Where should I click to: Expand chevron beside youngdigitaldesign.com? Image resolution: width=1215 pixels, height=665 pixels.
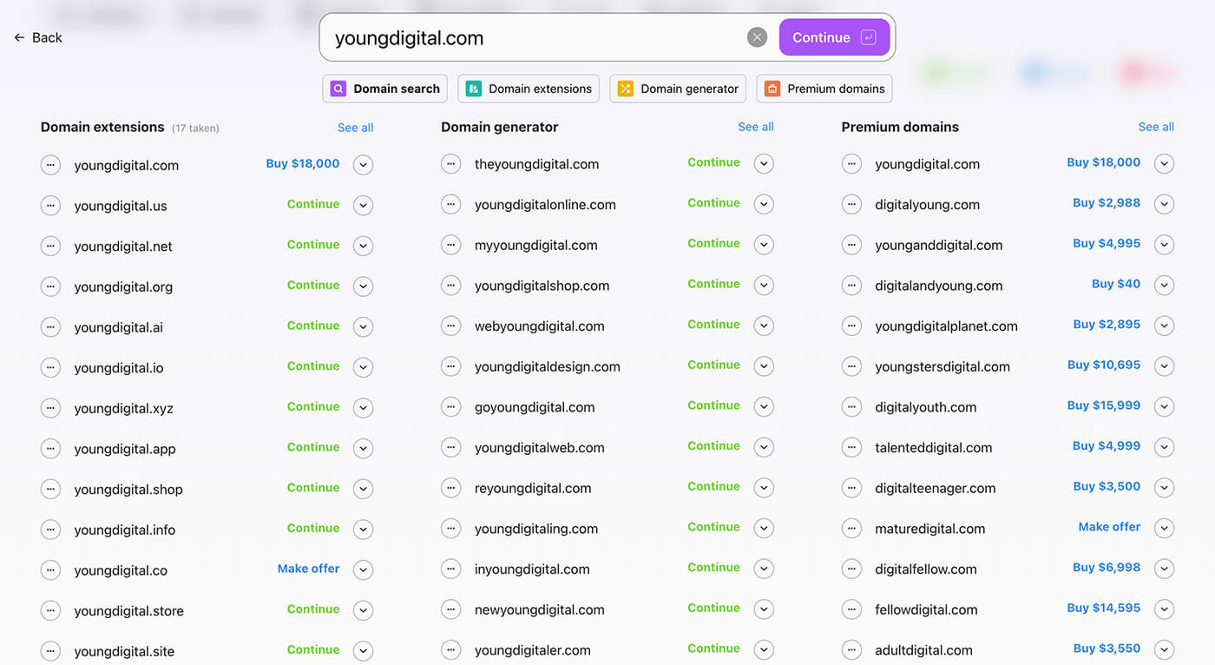[x=764, y=366]
